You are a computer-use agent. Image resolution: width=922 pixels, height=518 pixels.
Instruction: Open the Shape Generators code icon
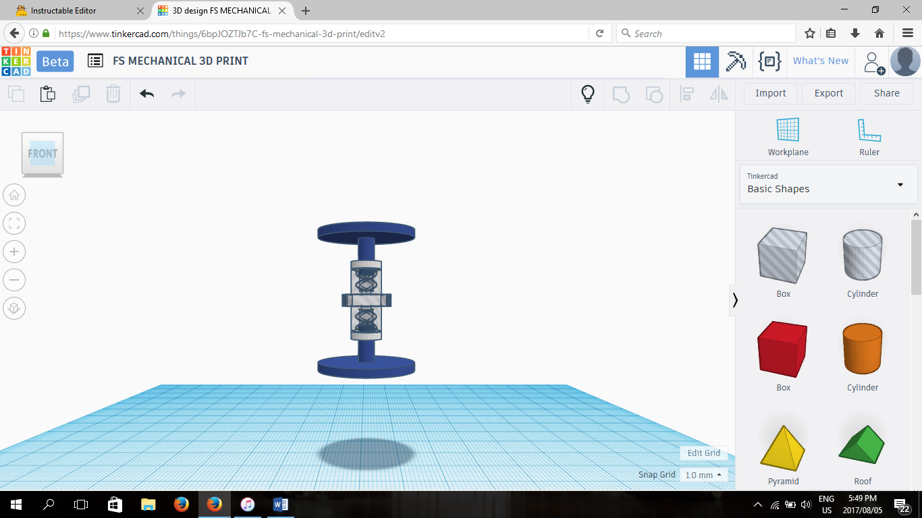(x=769, y=61)
